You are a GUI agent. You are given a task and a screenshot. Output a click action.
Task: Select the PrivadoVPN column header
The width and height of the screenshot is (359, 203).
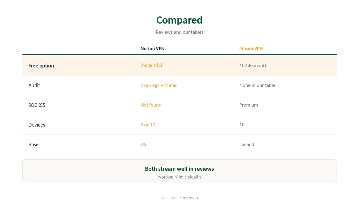click(251, 49)
